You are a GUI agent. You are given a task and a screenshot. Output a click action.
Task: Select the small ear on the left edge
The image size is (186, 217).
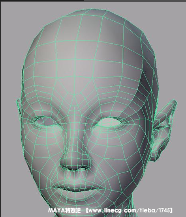coord(19,106)
